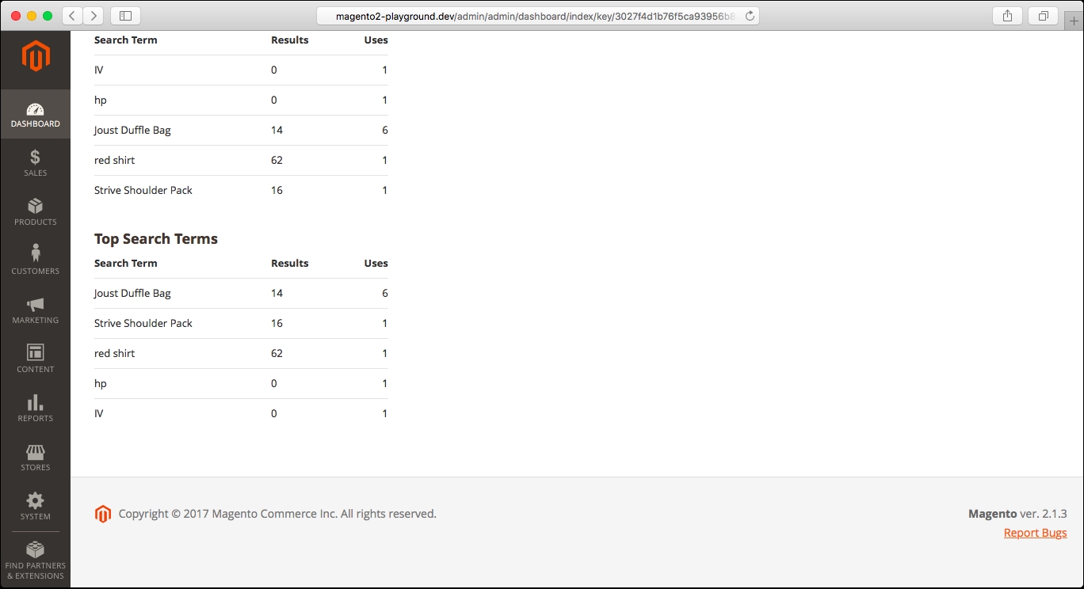1084x589 pixels.
Task: Select 'Joust Duffle Bag' in Top Search Terms
Action: [x=132, y=293]
